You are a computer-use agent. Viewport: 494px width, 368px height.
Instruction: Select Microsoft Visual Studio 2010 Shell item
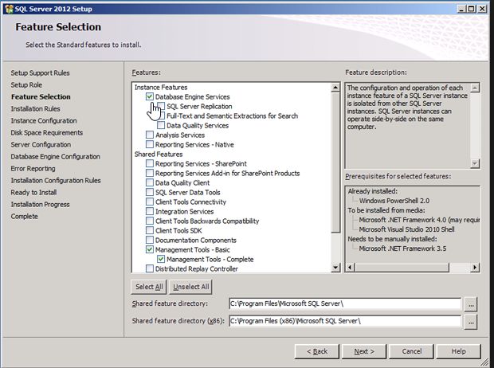click(406, 229)
